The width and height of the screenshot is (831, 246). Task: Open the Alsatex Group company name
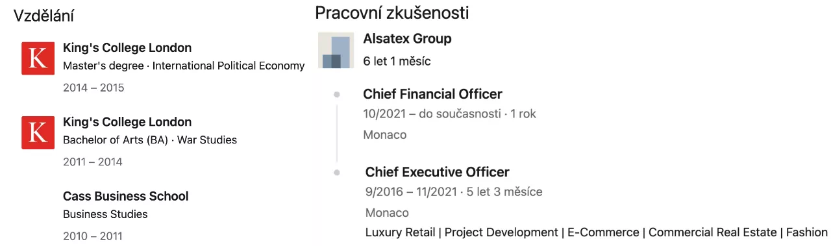(407, 38)
